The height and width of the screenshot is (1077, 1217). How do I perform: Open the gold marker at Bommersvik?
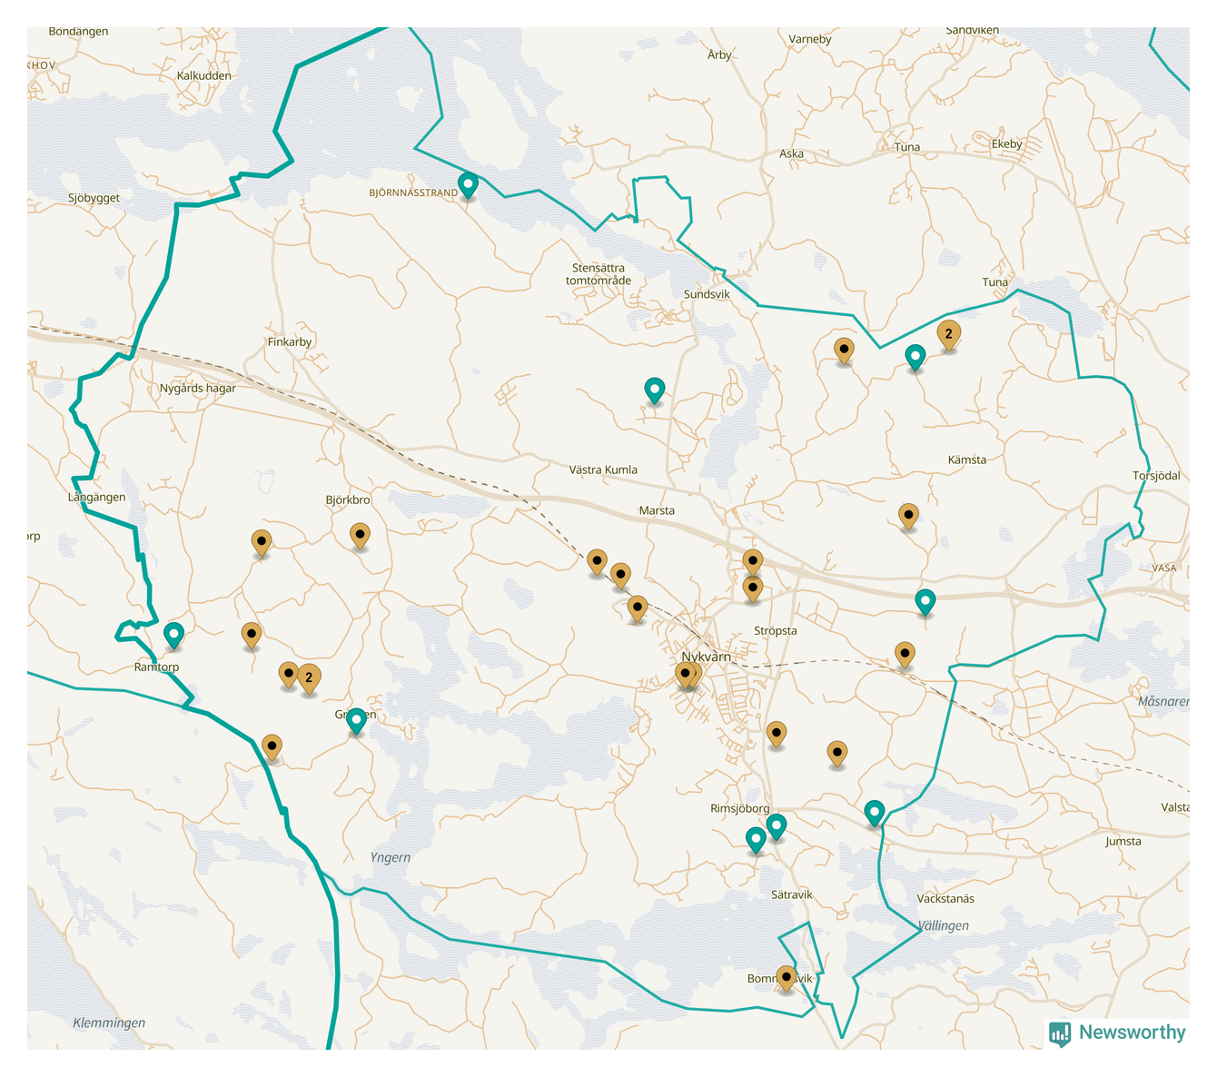point(787,977)
